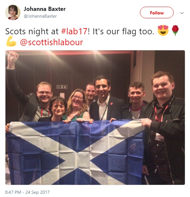Open the Johanna Baxter display name

pyautogui.click(x=45, y=9)
